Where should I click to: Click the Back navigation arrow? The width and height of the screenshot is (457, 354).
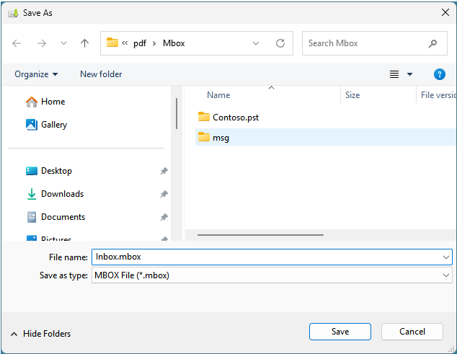pos(17,43)
